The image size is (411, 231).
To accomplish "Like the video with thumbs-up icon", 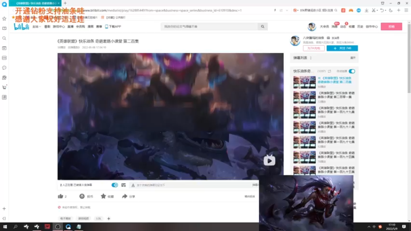I will pyautogui.click(x=61, y=196).
